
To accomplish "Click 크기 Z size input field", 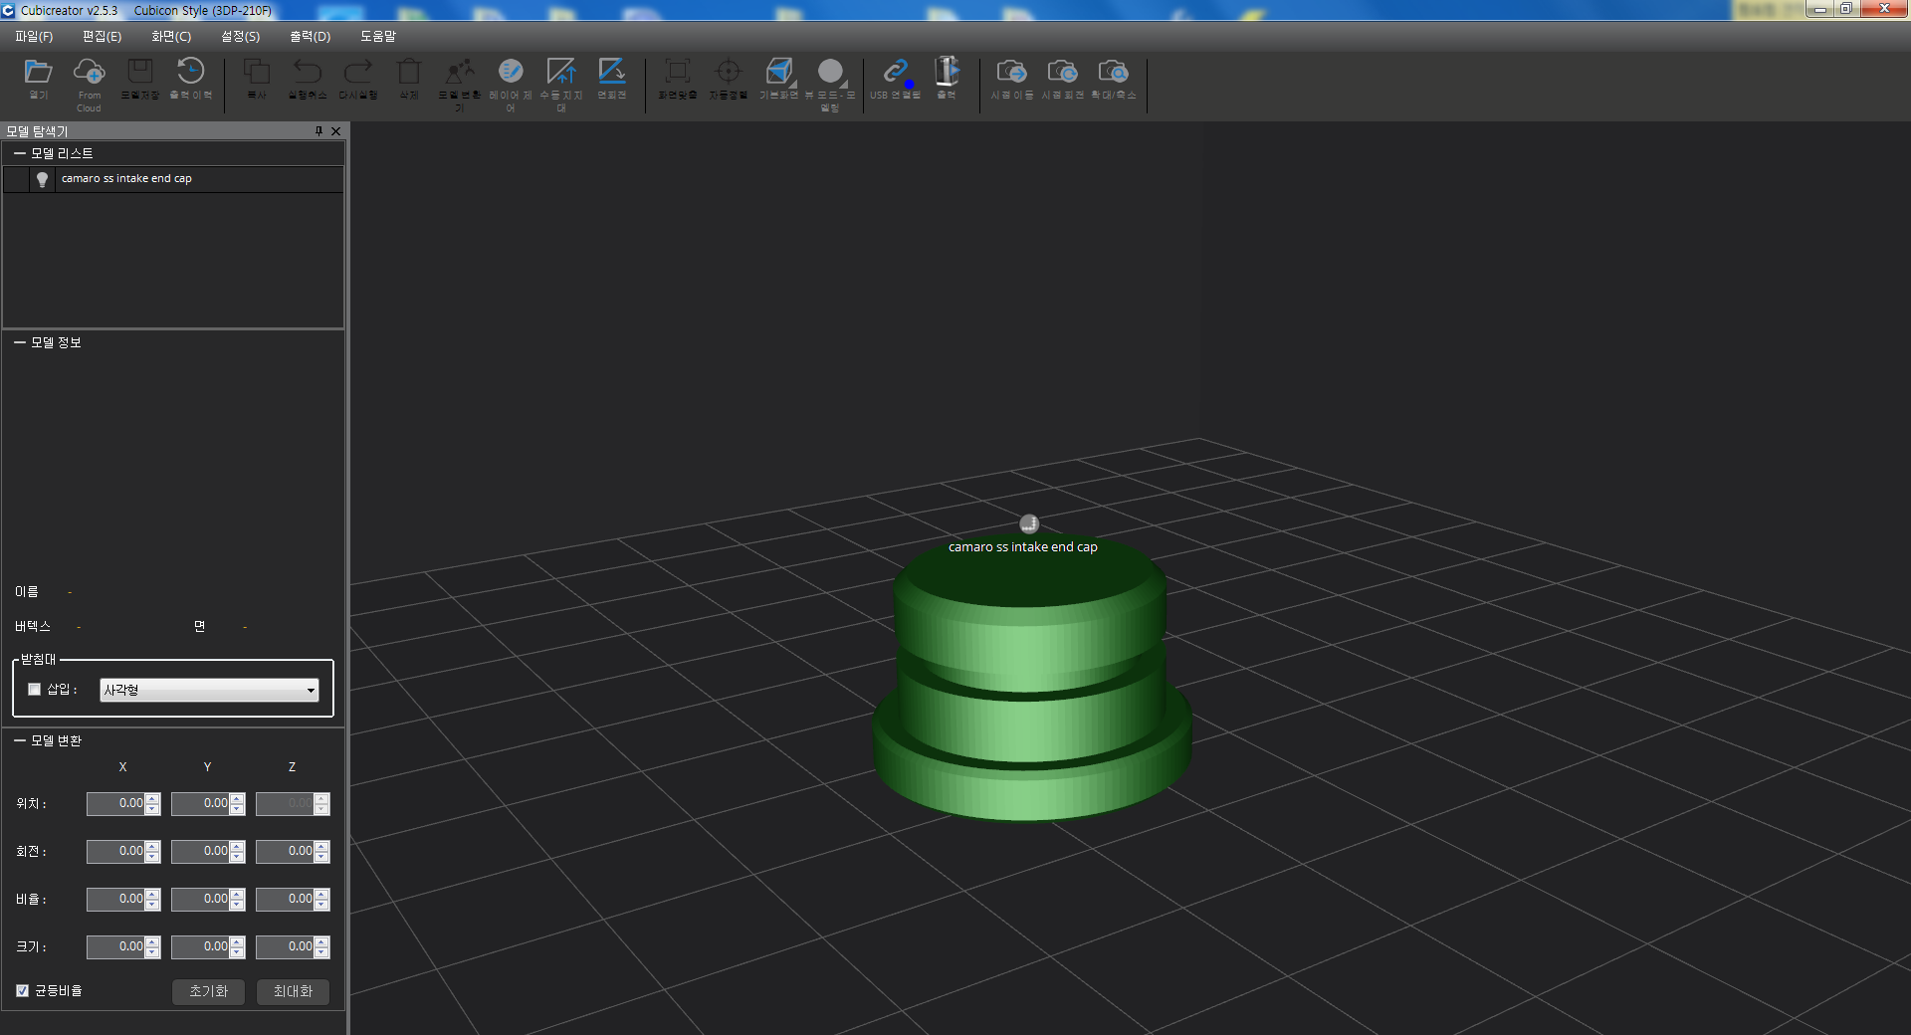I will click(285, 946).
